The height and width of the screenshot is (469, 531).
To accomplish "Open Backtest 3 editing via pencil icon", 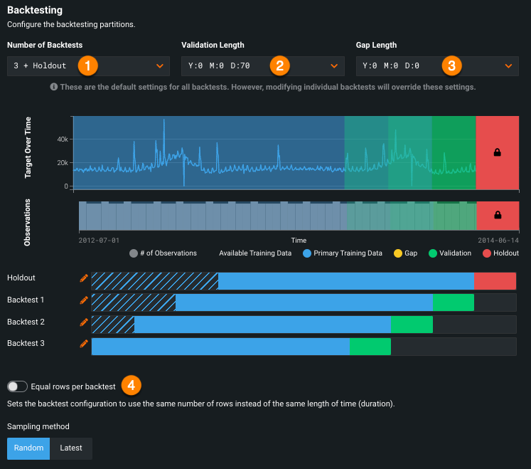I will (84, 344).
